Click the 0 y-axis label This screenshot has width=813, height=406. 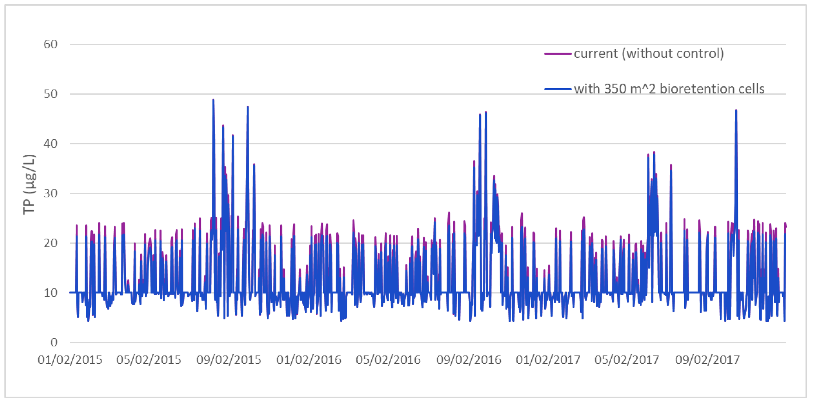[x=54, y=343]
